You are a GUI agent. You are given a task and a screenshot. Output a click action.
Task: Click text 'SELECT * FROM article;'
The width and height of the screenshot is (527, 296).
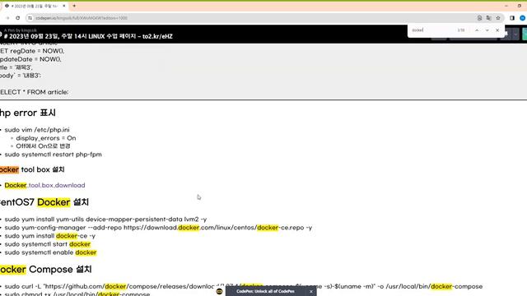34,92
